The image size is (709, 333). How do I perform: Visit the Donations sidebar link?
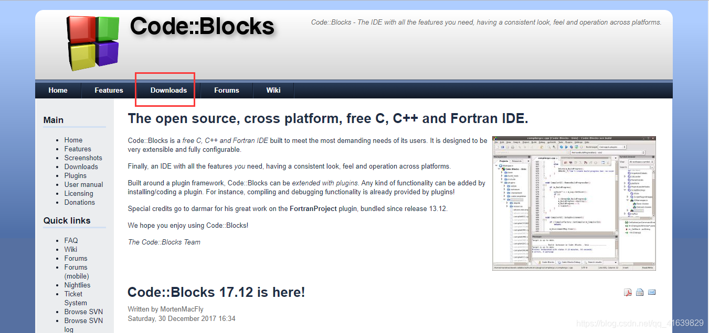[80, 202]
